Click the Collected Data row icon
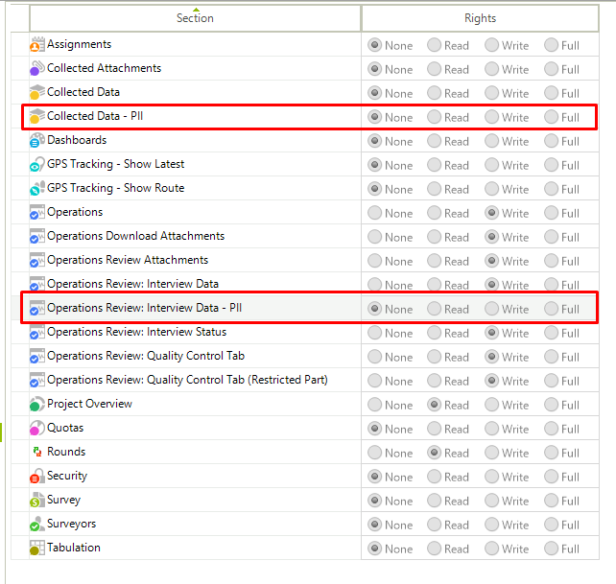The image size is (616, 584). click(36, 92)
